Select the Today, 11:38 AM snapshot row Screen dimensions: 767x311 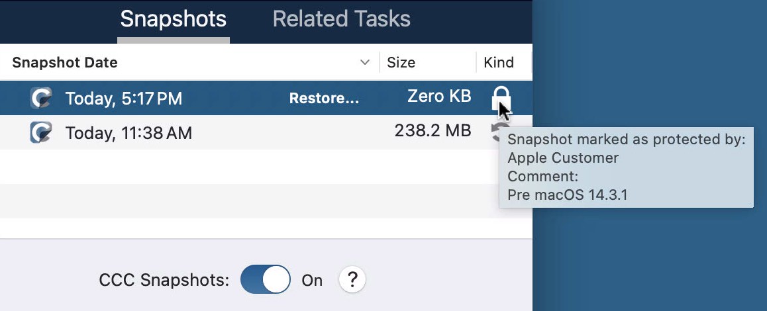coord(266,132)
